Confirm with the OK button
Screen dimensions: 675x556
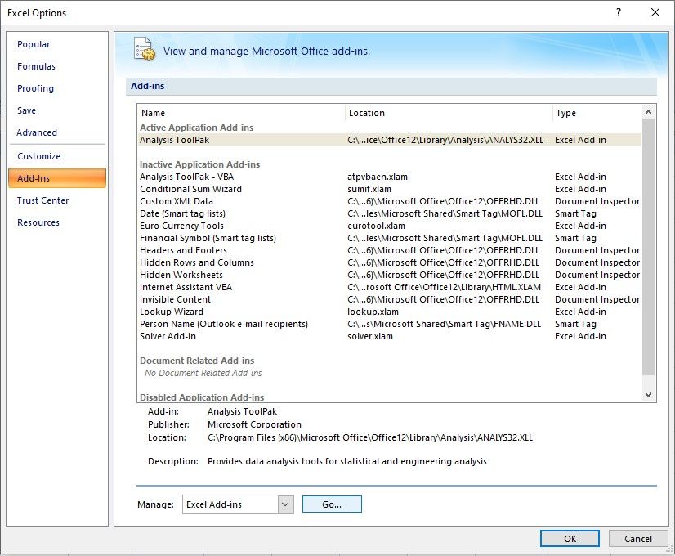tap(570, 538)
